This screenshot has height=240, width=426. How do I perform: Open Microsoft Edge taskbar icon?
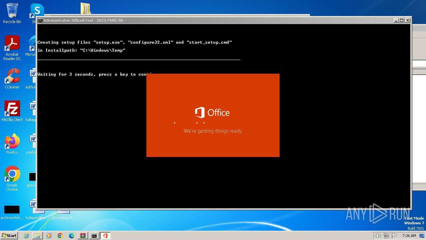pos(72,236)
